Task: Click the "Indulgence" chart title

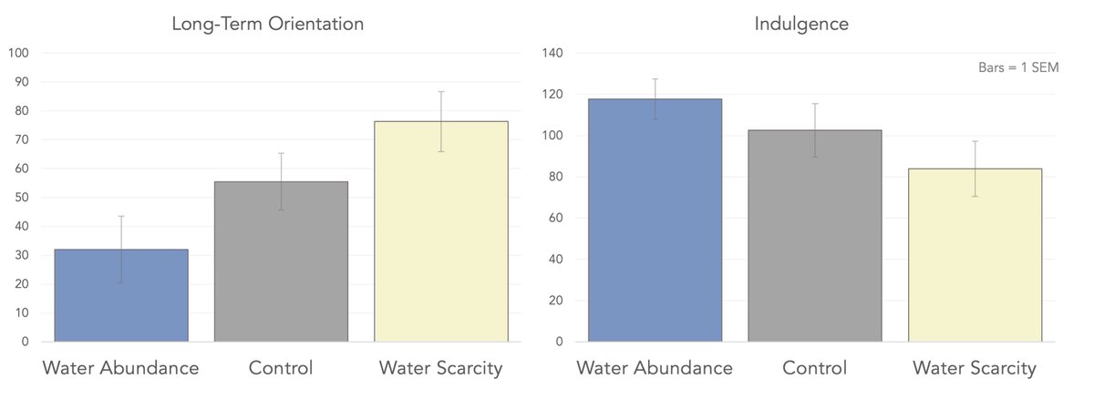Action: pyautogui.click(x=801, y=25)
